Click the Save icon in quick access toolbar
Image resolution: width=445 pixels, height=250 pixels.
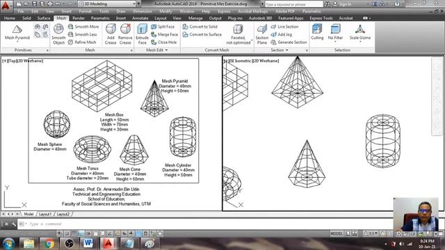point(34,4)
